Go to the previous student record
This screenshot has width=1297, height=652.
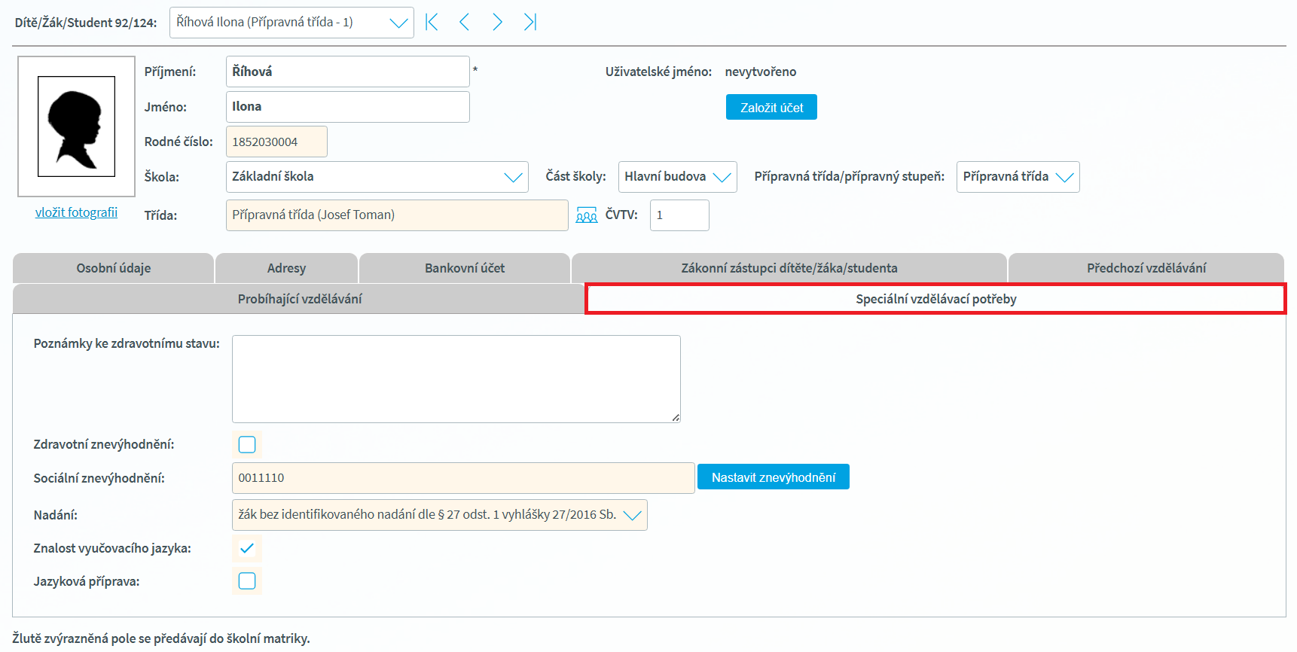[x=464, y=23]
